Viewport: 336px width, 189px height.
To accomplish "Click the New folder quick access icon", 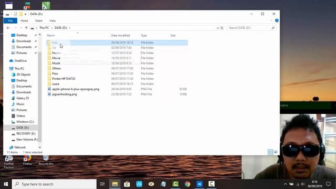I will point(21,14).
